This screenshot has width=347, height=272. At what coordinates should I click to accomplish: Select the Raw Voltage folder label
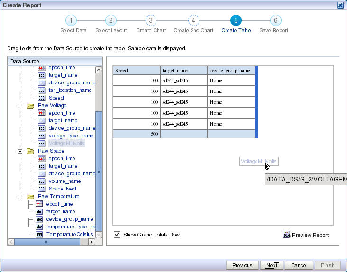click(x=52, y=106)
